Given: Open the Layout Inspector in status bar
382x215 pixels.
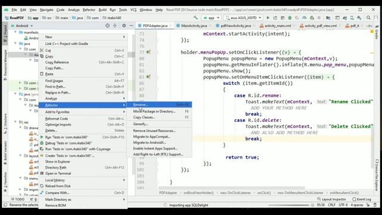Looking at the screenshot, I should click(x=332, y=199).
